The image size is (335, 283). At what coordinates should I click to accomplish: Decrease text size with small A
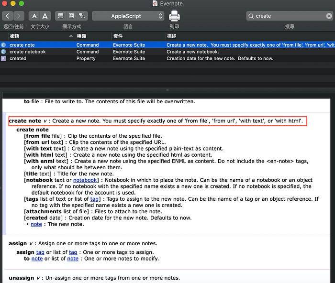34,16
